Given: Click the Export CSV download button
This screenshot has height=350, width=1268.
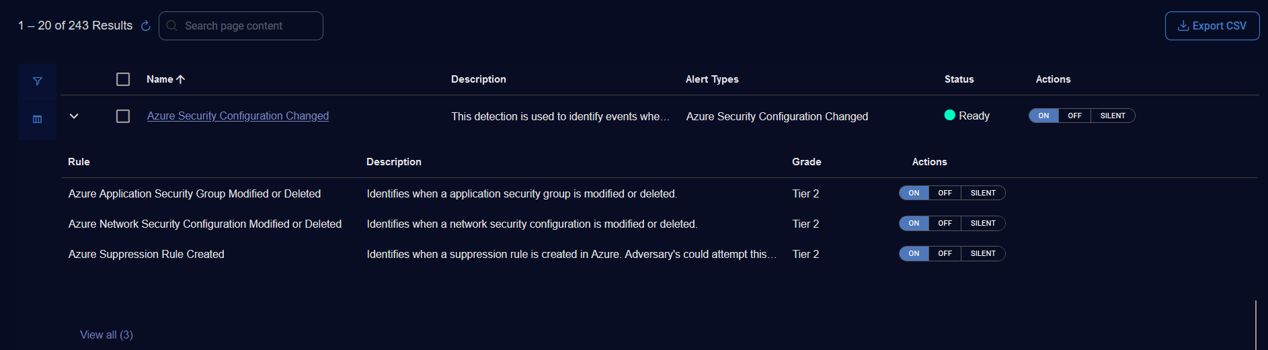Looking at the screenshot, I should click(1212, 26).
